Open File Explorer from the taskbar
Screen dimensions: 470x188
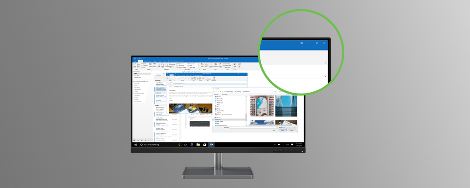198,145
